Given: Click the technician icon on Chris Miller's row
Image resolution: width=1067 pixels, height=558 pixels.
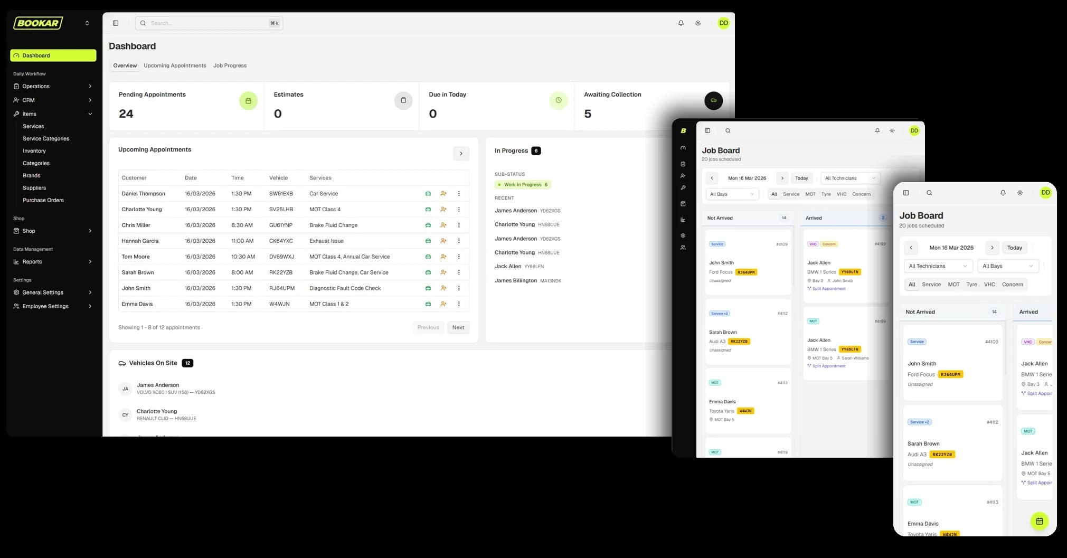Looking at the screenshot, I should (443, 225).
